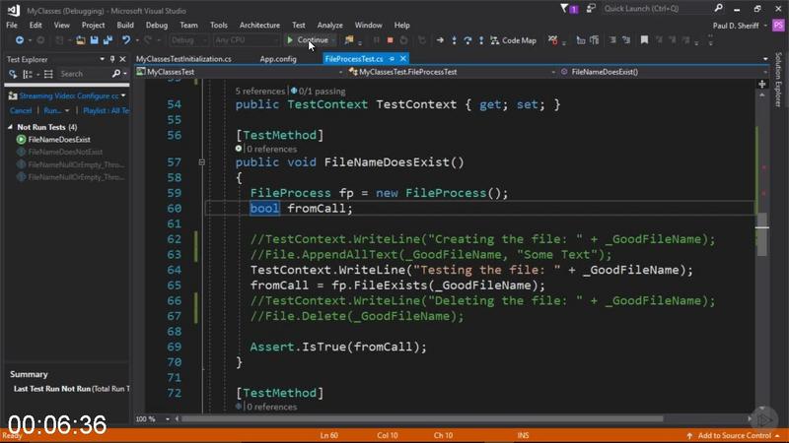Viewport: 789px width, 443px height.
Task: Click the 5 references CodeLens link
Action: coord(259,91)
